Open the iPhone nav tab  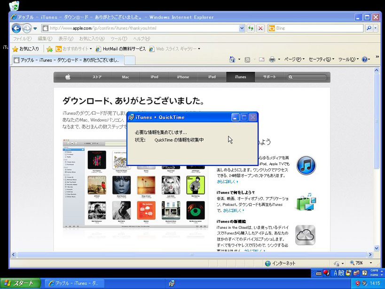coord(183,77)
